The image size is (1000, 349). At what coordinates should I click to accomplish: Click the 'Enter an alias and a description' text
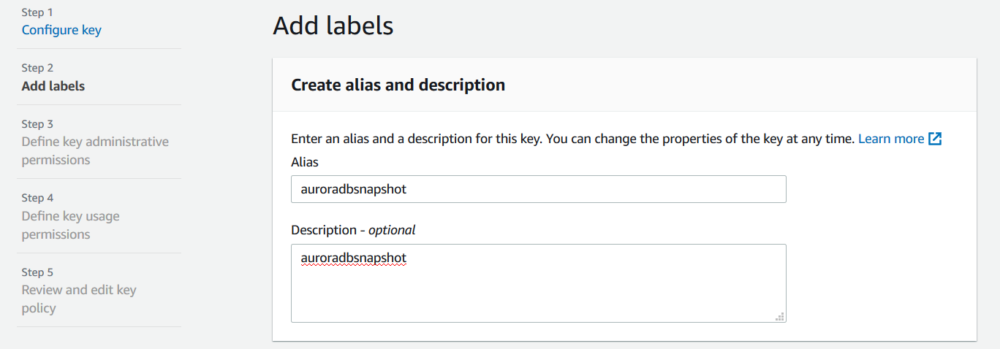[572, 139]
